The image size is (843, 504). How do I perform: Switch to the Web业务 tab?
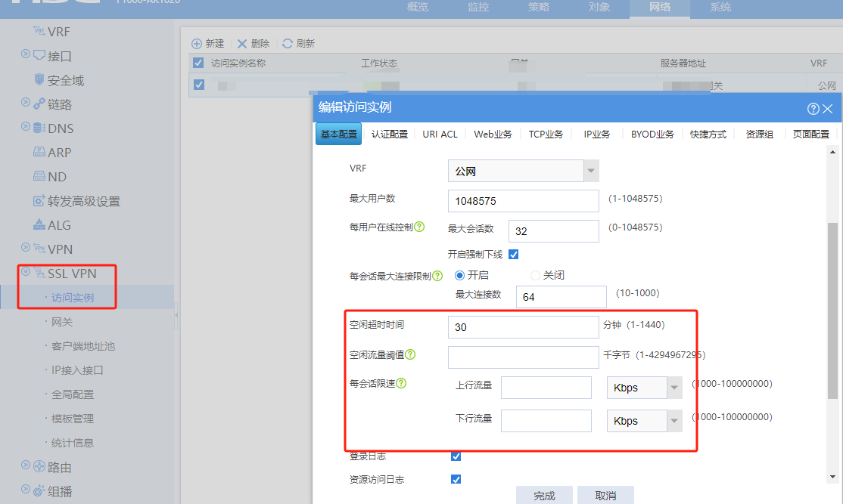pyautogui.click(x=493, y=135)
